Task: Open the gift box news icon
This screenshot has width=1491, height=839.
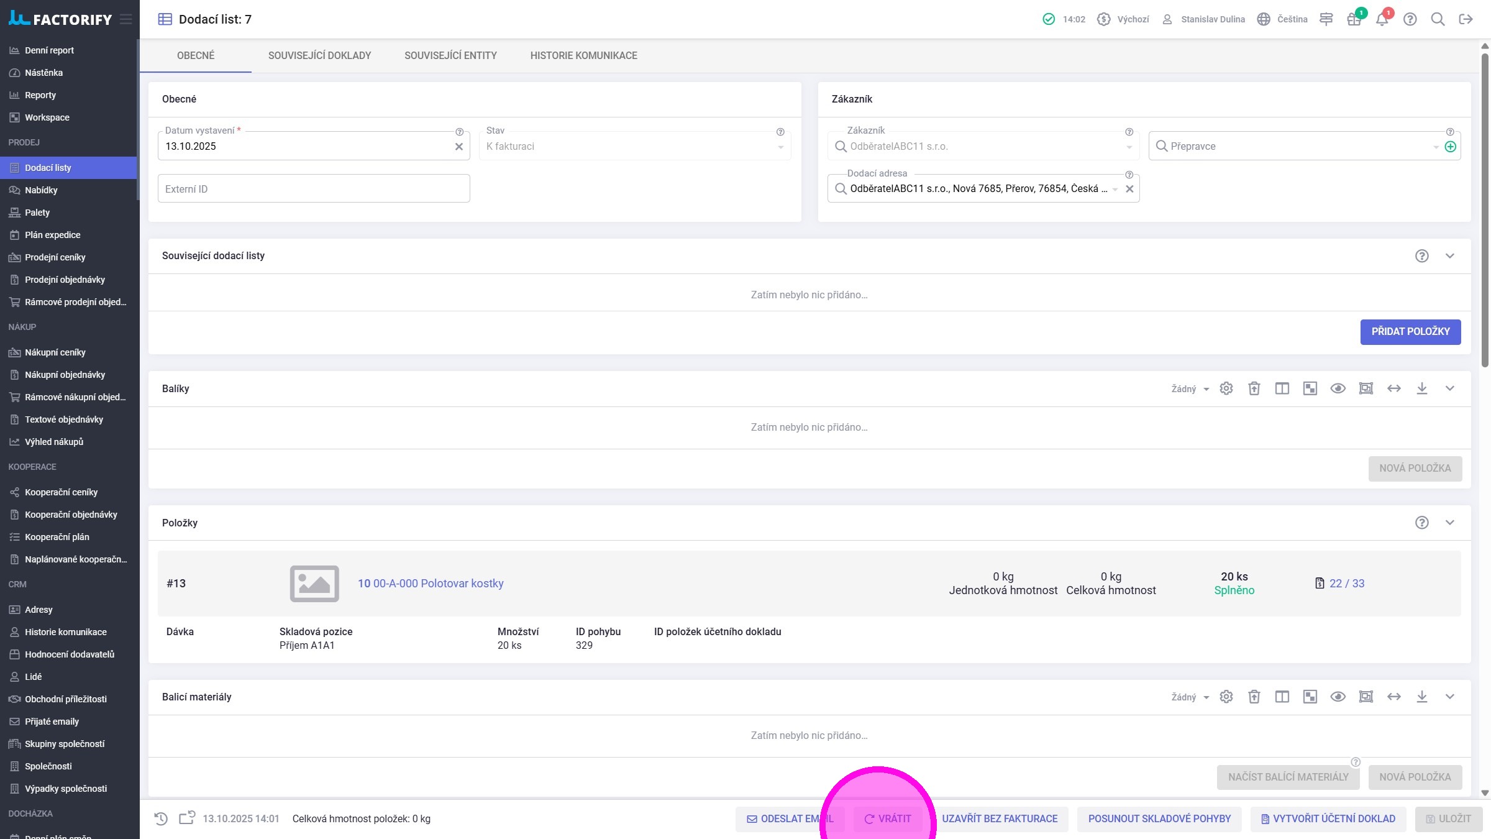Action: point(1354,19)
